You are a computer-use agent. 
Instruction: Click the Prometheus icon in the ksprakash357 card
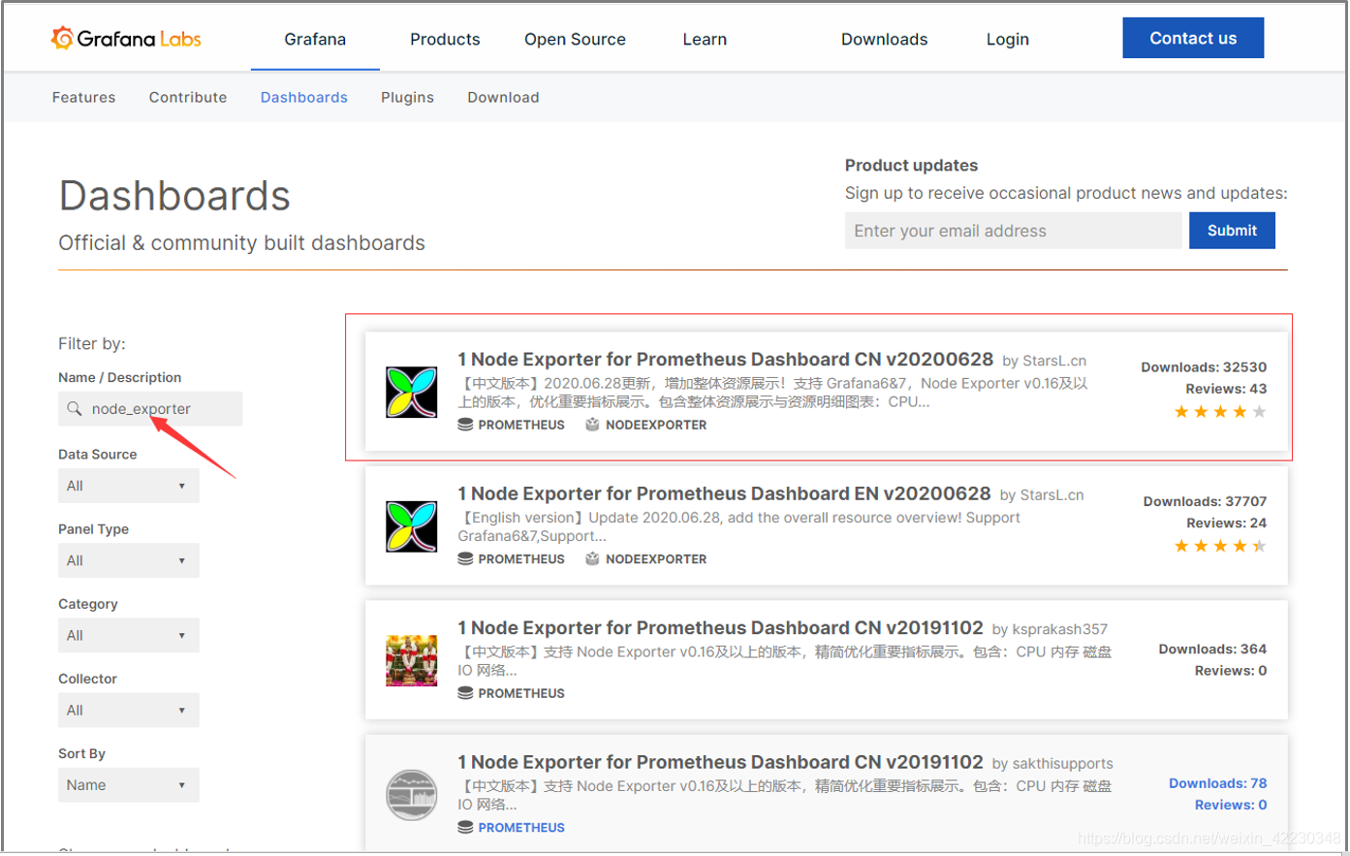465,693
